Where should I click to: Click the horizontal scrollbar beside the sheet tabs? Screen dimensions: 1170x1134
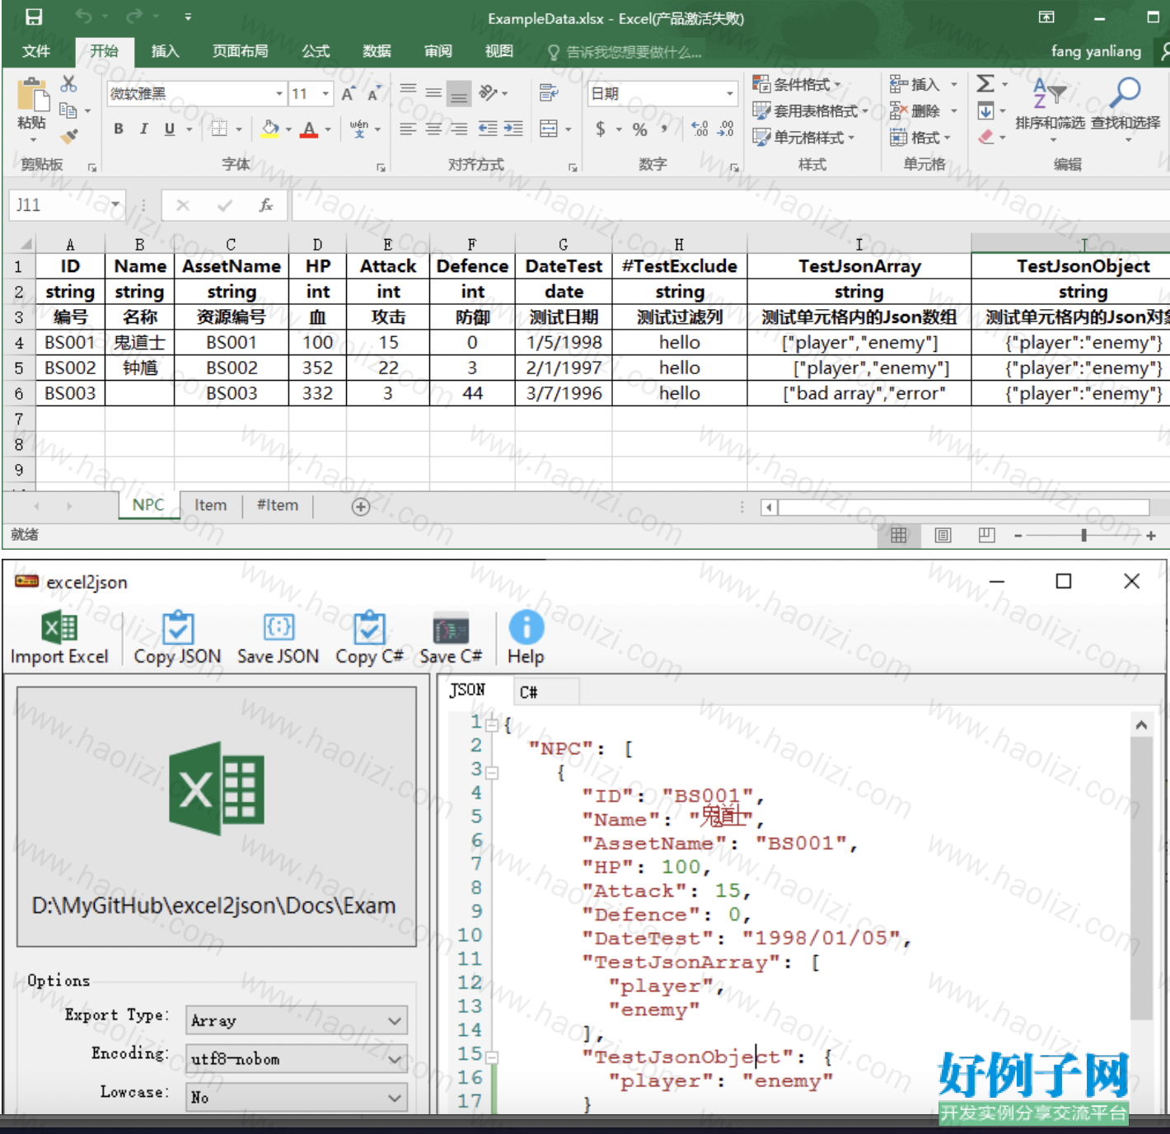[x=964, y=507]
